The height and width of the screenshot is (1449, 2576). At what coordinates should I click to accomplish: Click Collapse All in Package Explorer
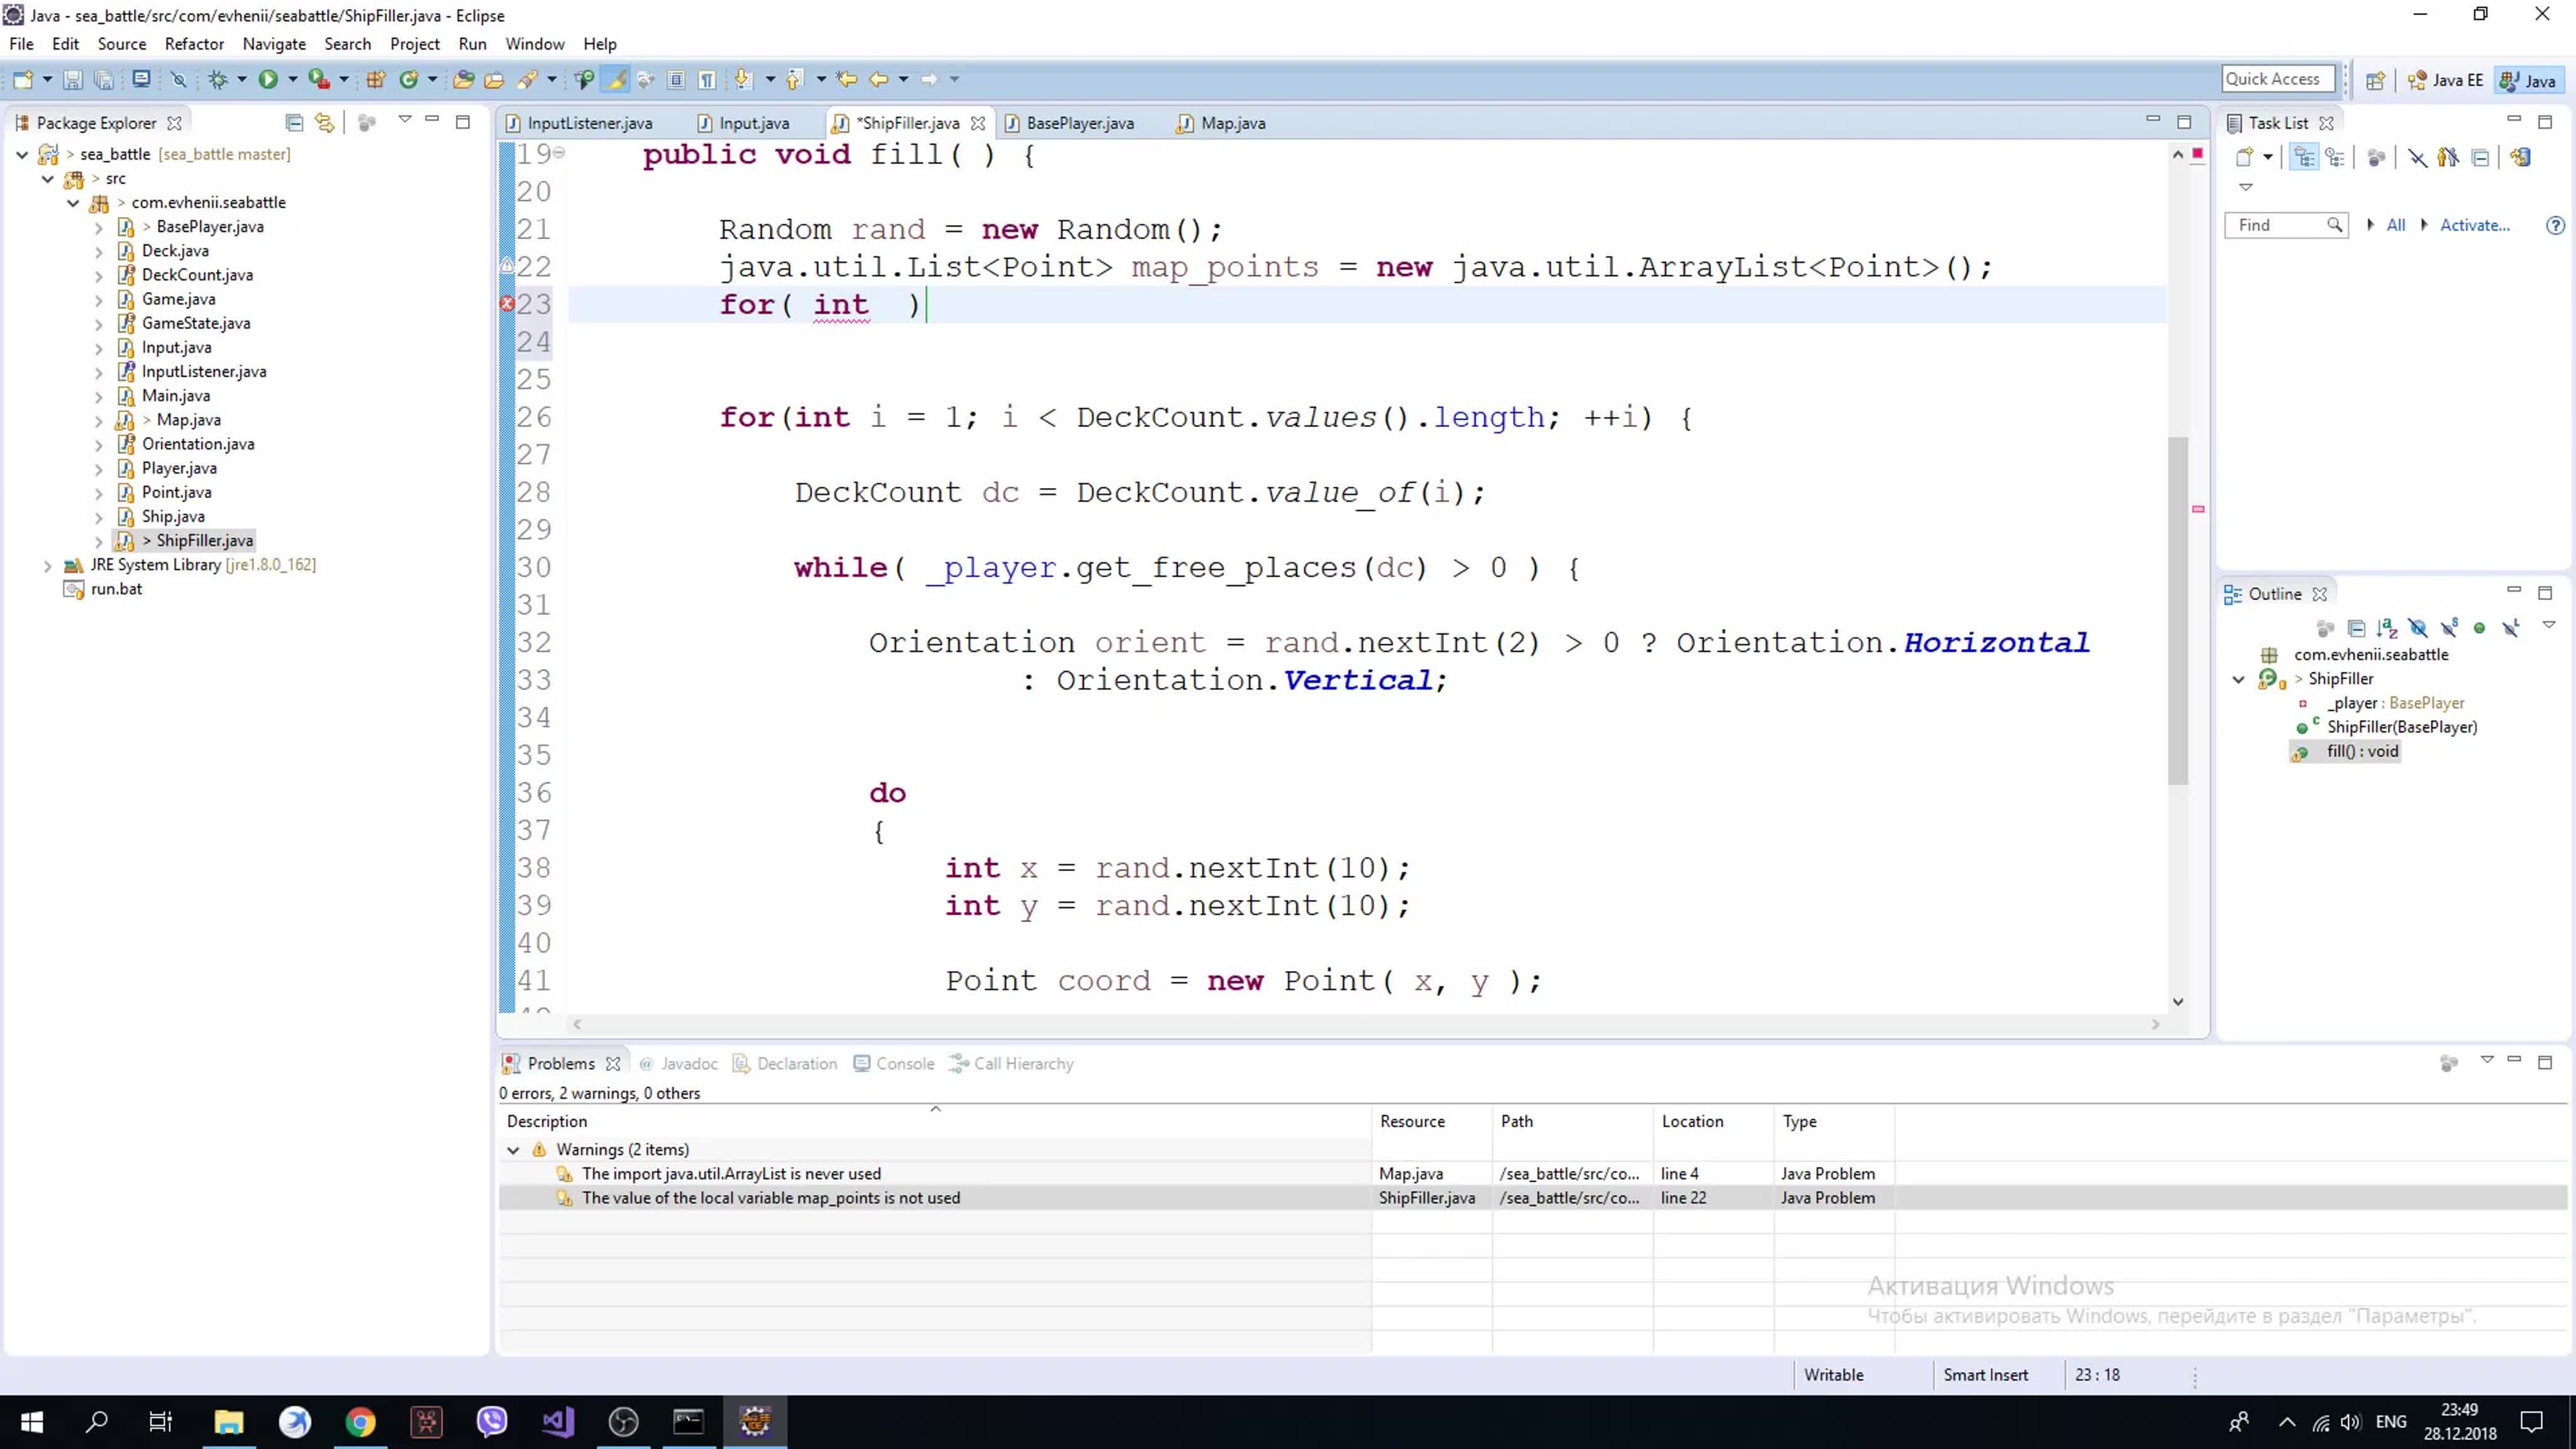pos(294,123)
